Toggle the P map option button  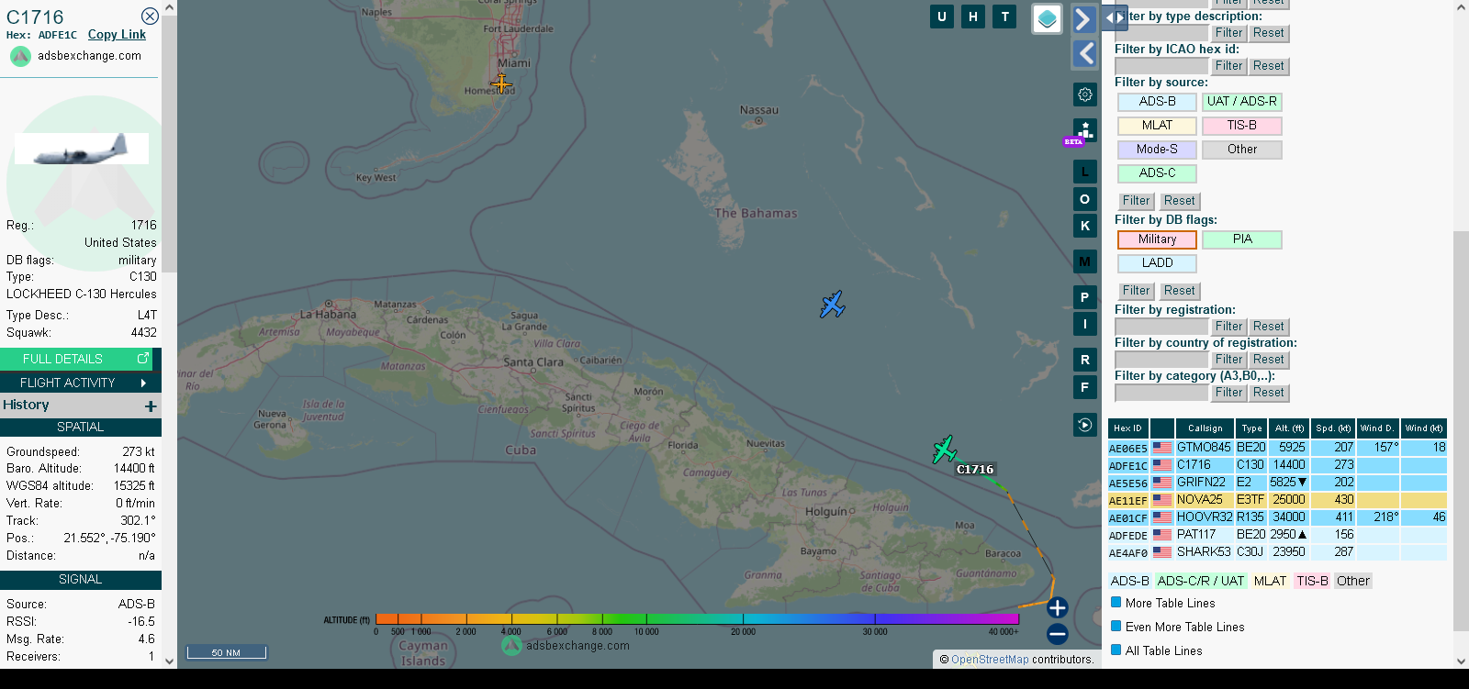pyautogui.click(x=1085, y=297)
